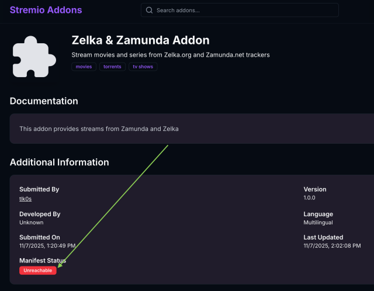Click the Documentation section heading

point(44,101)
